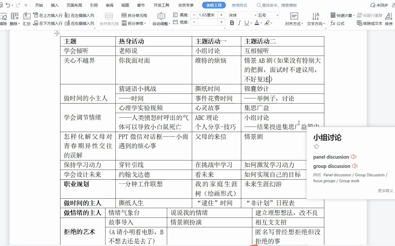Toggle underline formatting
The image size is (395, 246).
[x=246, y=23]
